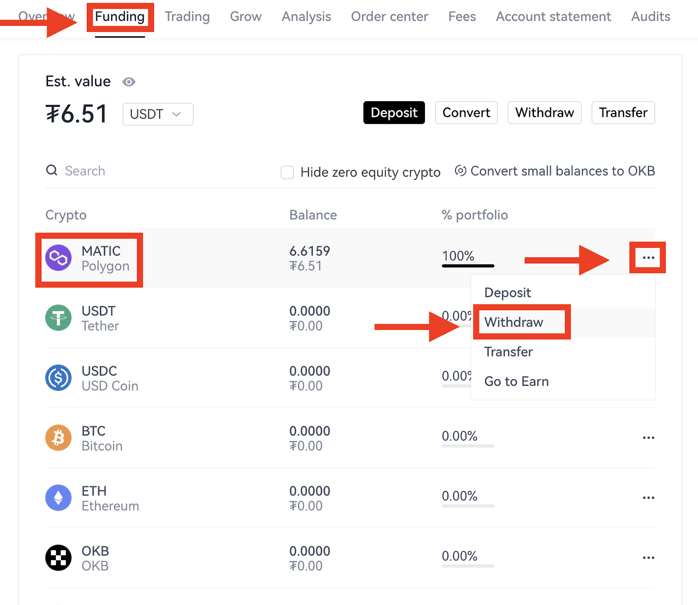
Task: Click the USD Coin name text
Action: [x=110, y=386]
